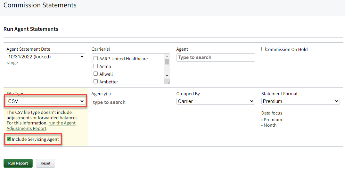The image size is (345, 170).
Task: Check the Aetna carrier checkbox
Action: pos(96,66)
